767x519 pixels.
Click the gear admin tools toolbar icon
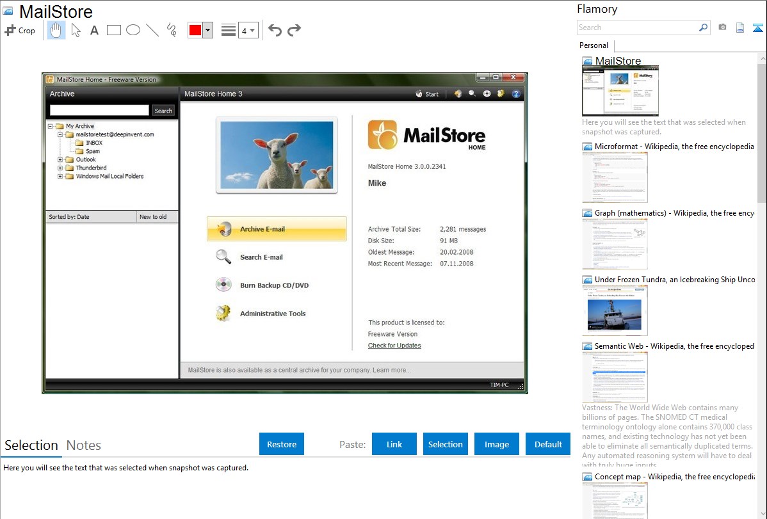click(x=501, y=93)
